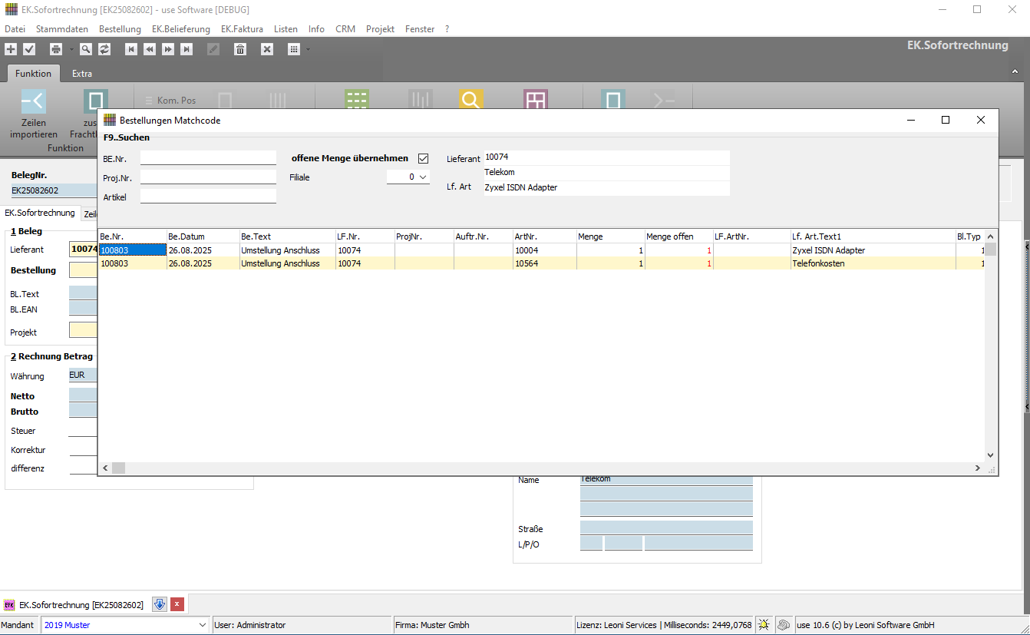The width and height of the screenshot is (1030, 635).
Task: Toggle offene Menge übernehmen checkbox
Action: point(423,158)
